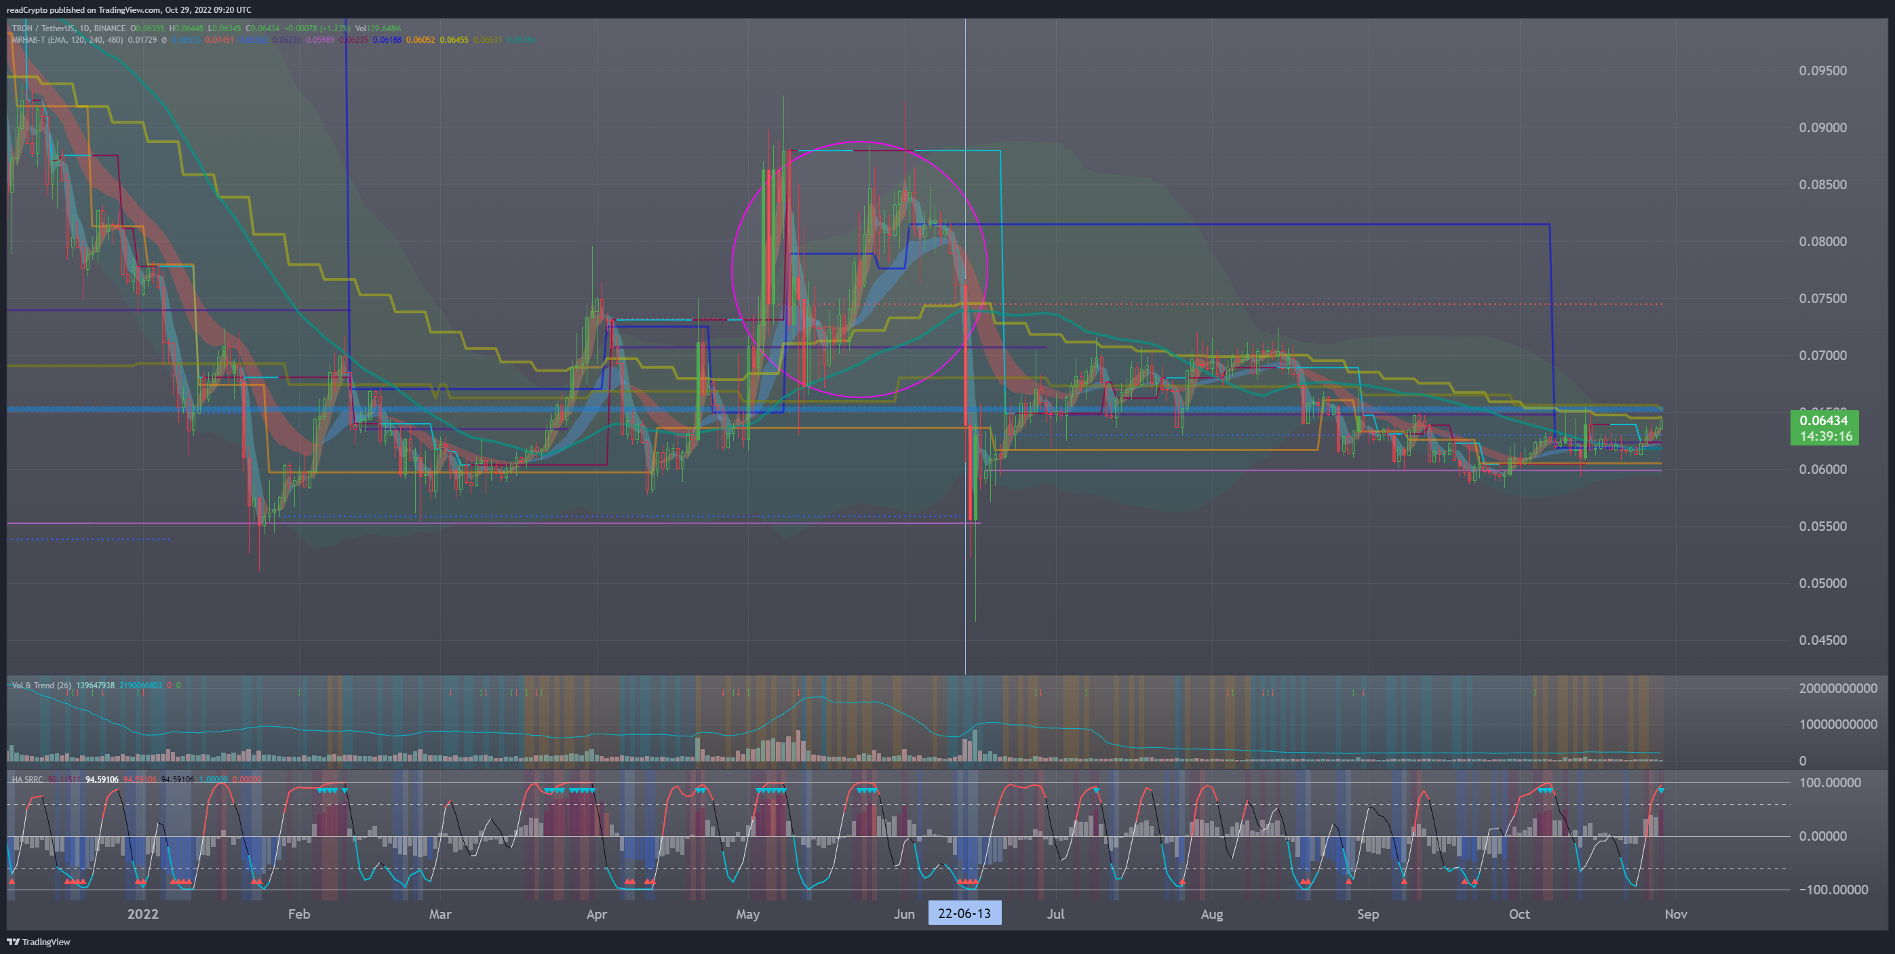Image resolution: width=1895 pixels, height=954 pixels.
Task: Click the Apr label on the time axis
Action: pyautogui.click(x=597, y=914)
